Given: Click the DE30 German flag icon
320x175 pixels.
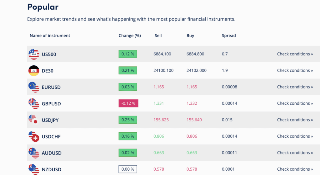Looking at the screenshot, I should pos(33,71).
